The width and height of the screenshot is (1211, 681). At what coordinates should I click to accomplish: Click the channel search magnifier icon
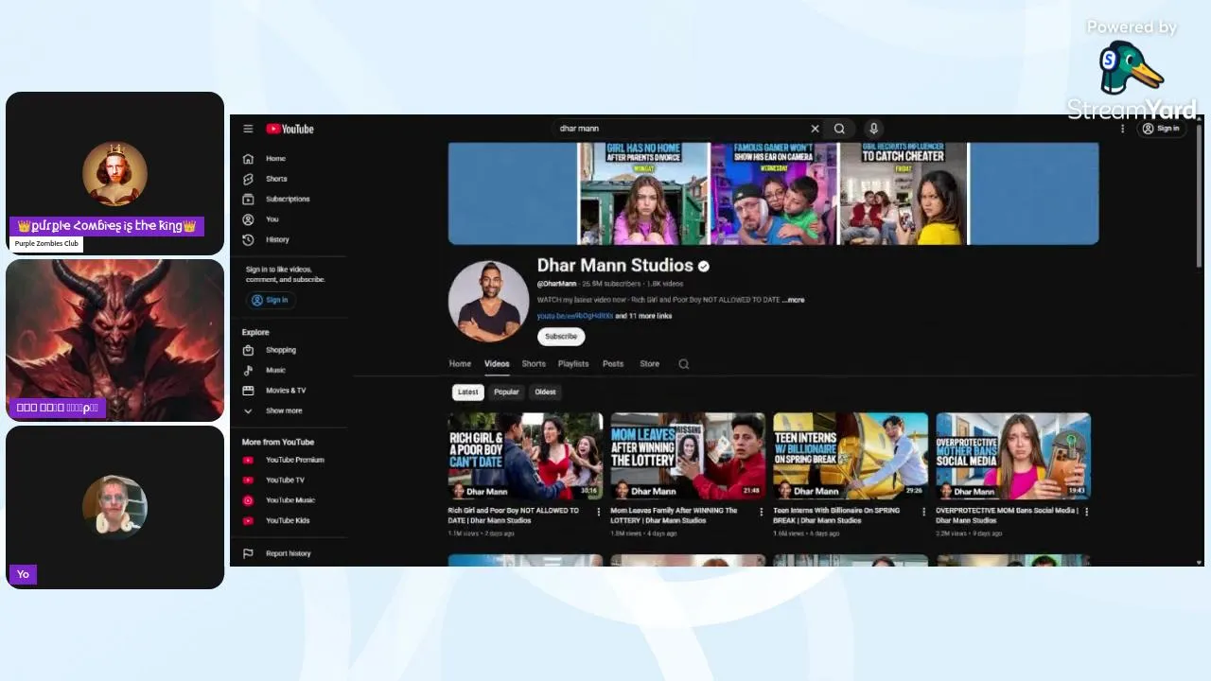pyautogui.click(x=684, y=364)
